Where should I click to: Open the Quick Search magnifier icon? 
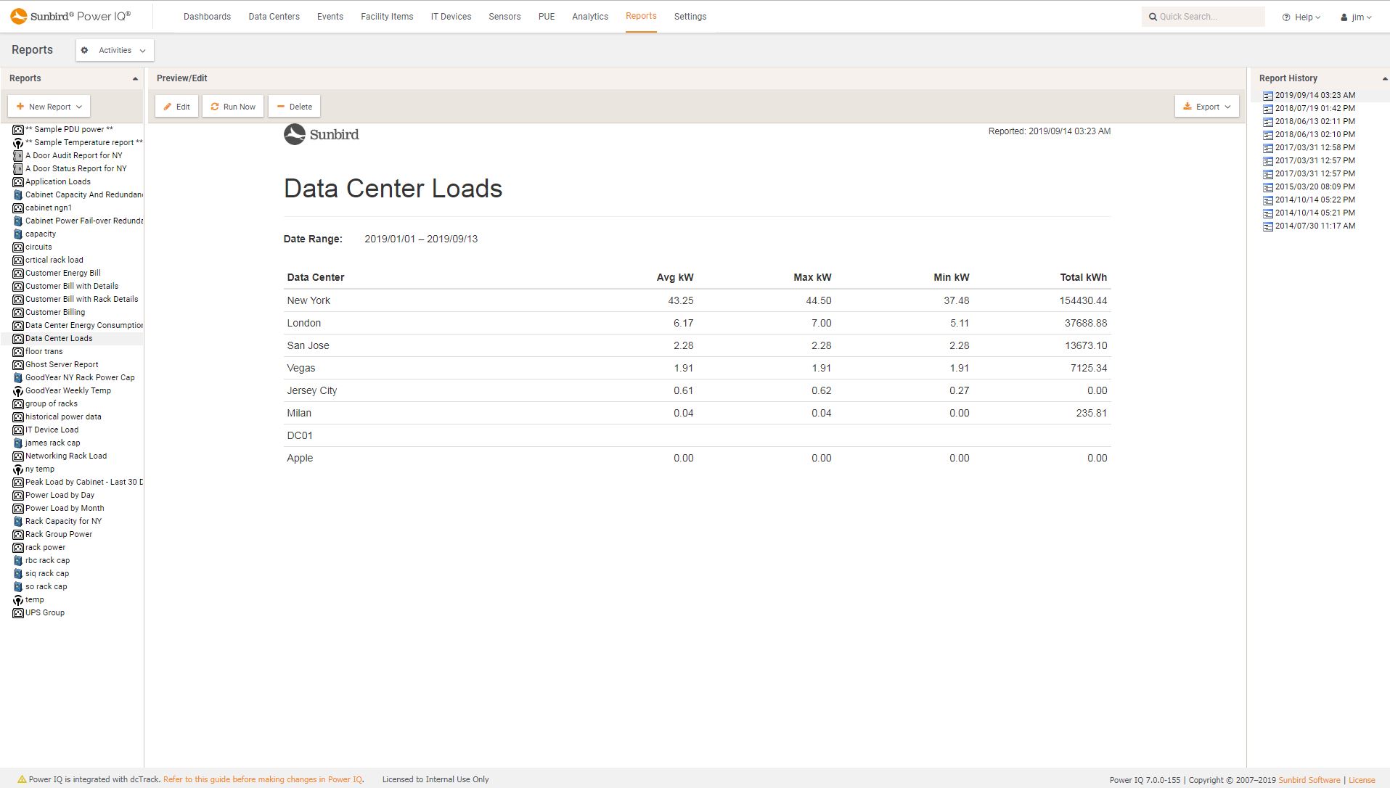[x=1153, y=16]
